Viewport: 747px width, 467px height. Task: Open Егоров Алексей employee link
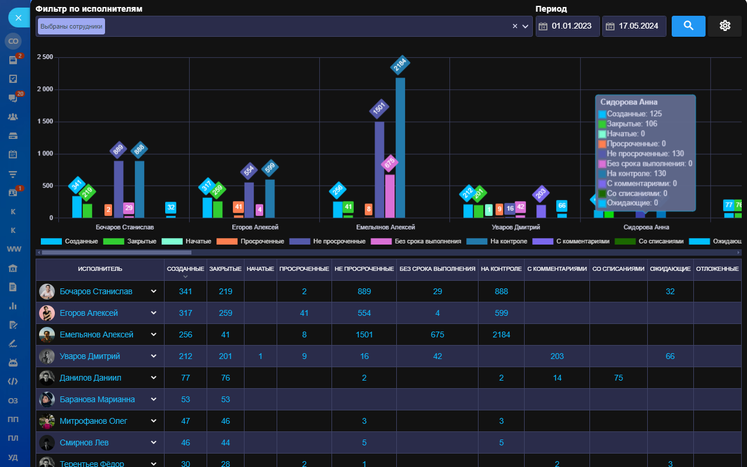89,313
